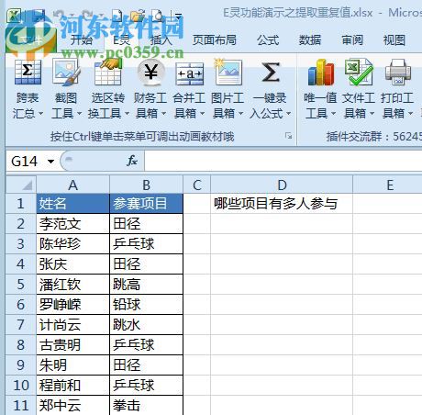
Task: Select the cell 铅球
Action: tap(146, 305)
